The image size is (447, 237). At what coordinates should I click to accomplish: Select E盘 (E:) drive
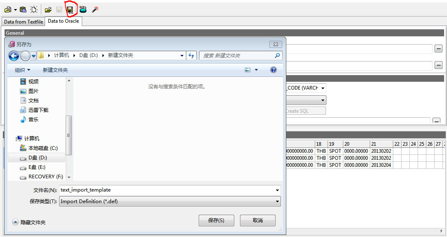(37, 167)
